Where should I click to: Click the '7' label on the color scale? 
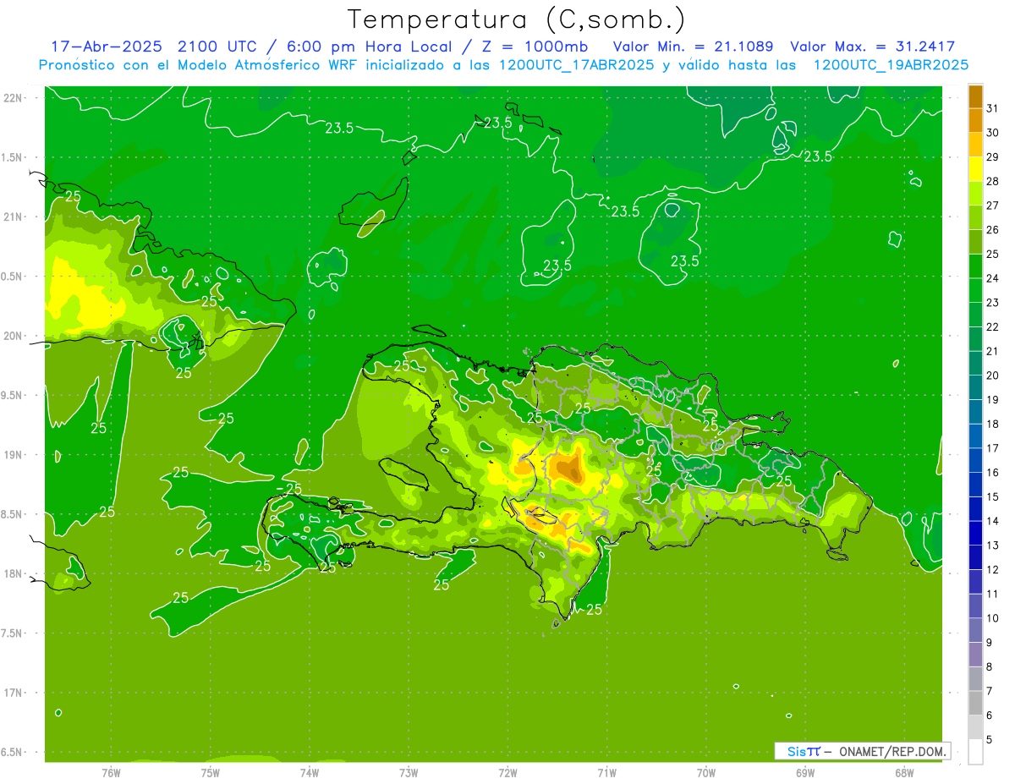tap(990, 691)
